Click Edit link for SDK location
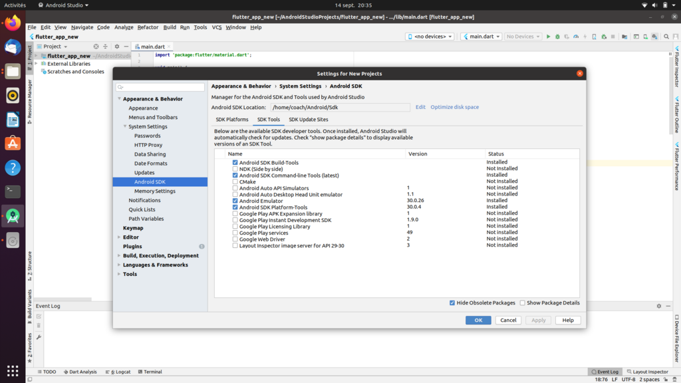The width and height of the screenshot is (681, 383). (x=420, y=107)
